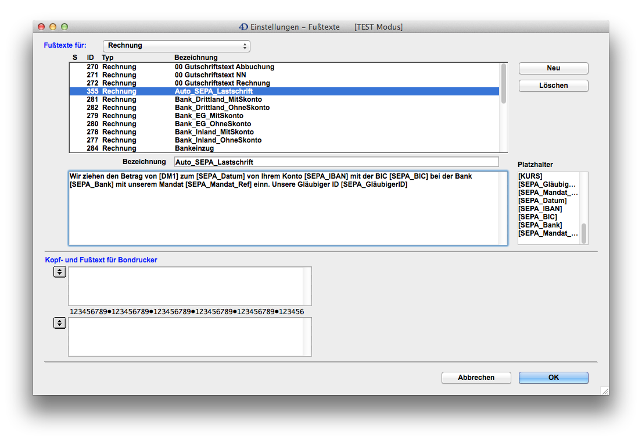
Task: Select the Bank_EG_OhneSkonto list entry
Action: click(213, 124)
